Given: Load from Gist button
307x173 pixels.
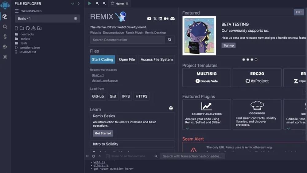Looking at the screenshot, I should click(x=113, y=96).
